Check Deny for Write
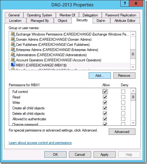 (123, 103)
